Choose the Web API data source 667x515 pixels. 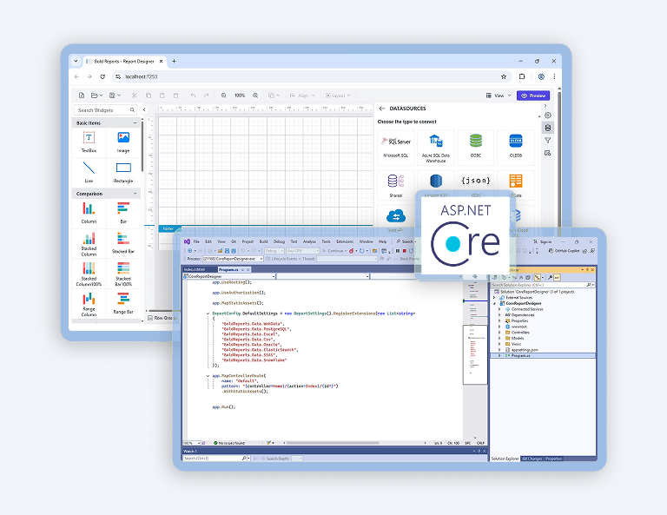396,220
